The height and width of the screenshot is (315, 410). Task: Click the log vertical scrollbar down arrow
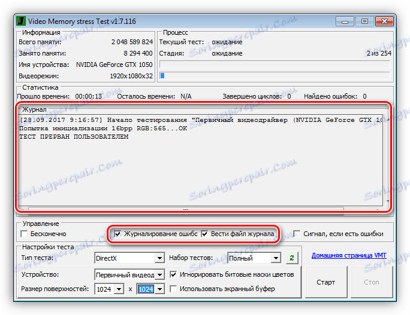387,201
